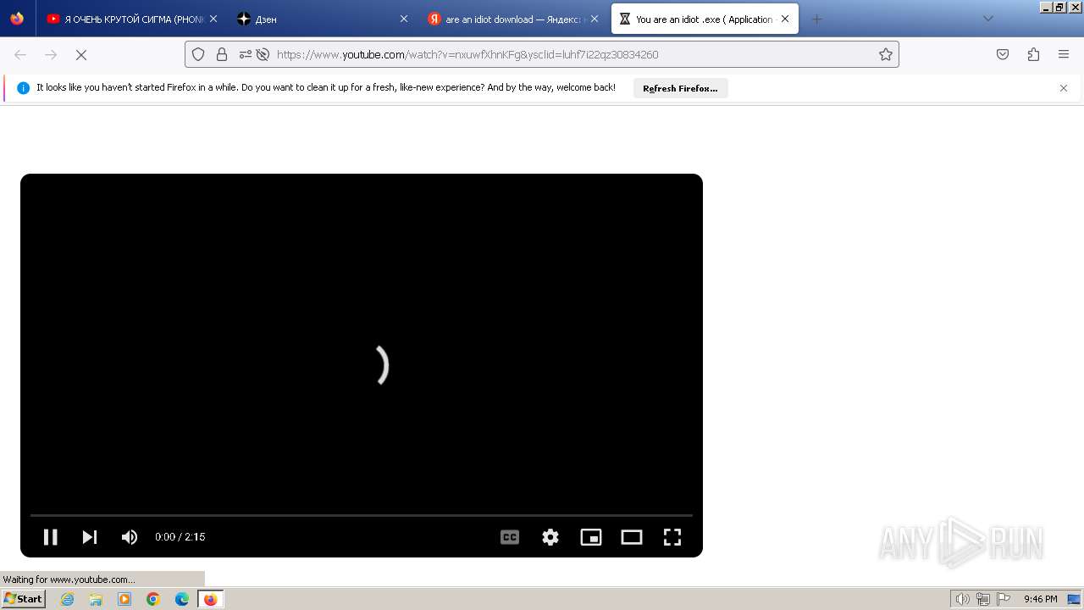Open network tray icon
1084x610 pixels.
coord(982,599)
